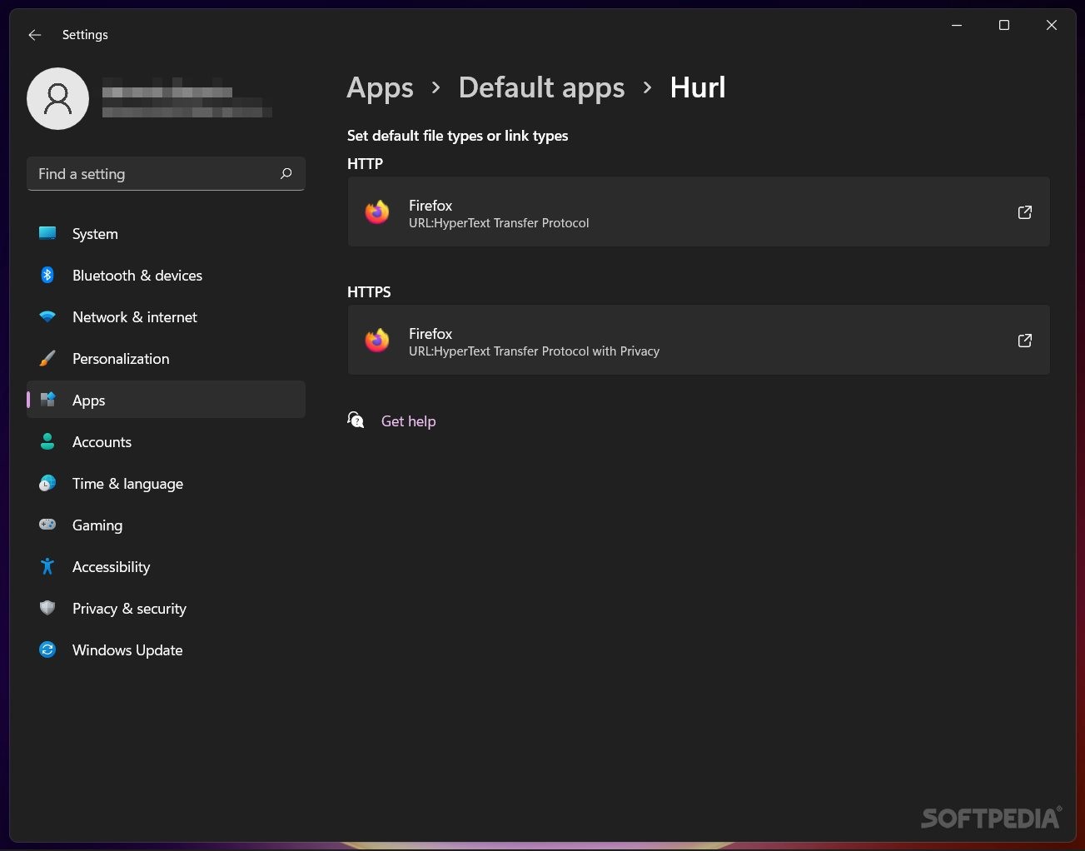Change HTTP default app Firefox row

pos(699,212)
